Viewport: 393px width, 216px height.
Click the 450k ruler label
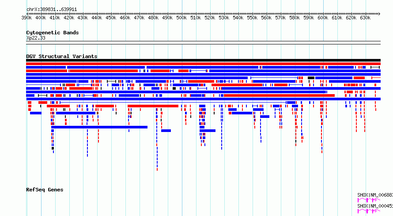click(111, 18)
